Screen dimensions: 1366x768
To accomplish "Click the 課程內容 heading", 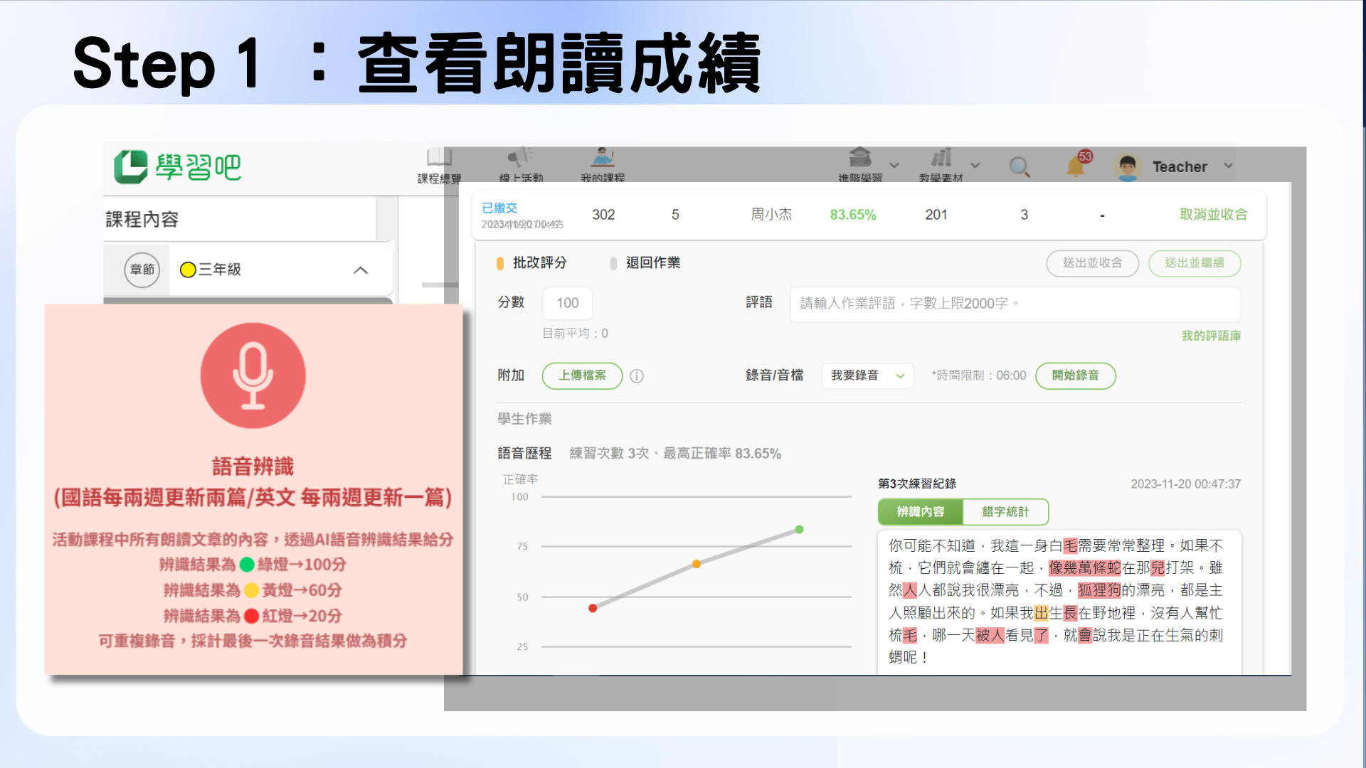I will [x=142, y=220].
